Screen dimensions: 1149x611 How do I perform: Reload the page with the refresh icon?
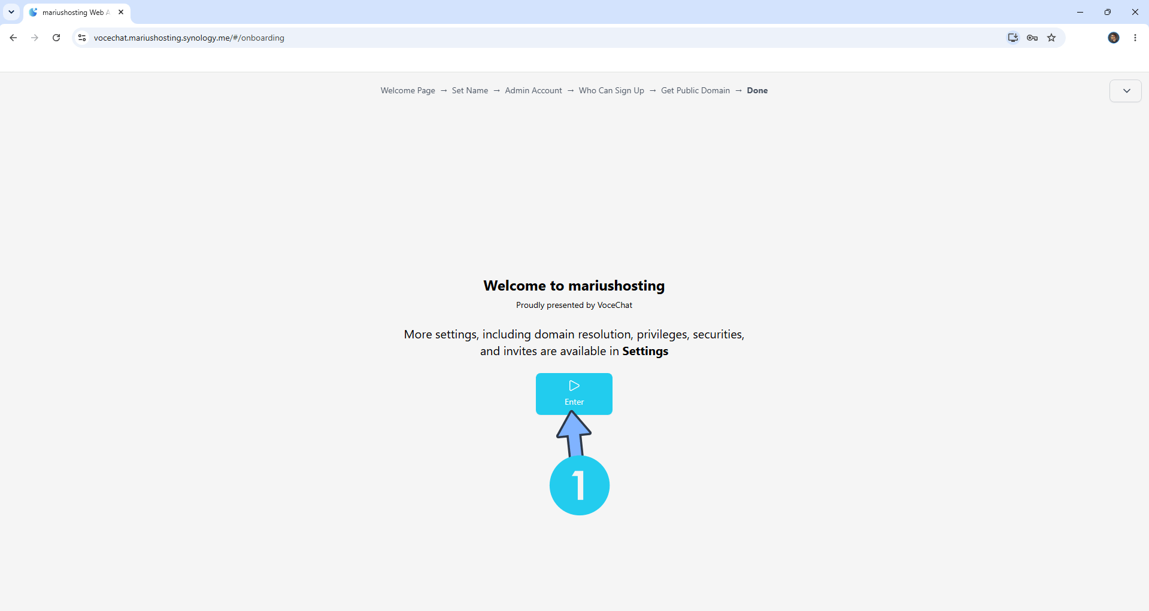pyautogui.click(x=56, y=38)
